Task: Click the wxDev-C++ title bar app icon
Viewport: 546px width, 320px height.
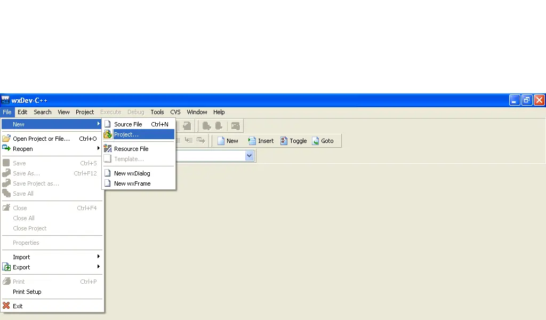Action: click(x=5, y=100)
